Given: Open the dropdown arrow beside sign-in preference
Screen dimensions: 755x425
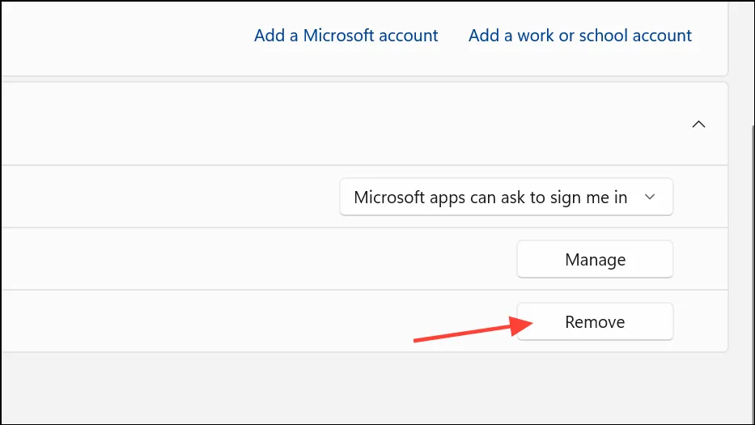Looking at the screenshot, I should [x=650, y=197].
